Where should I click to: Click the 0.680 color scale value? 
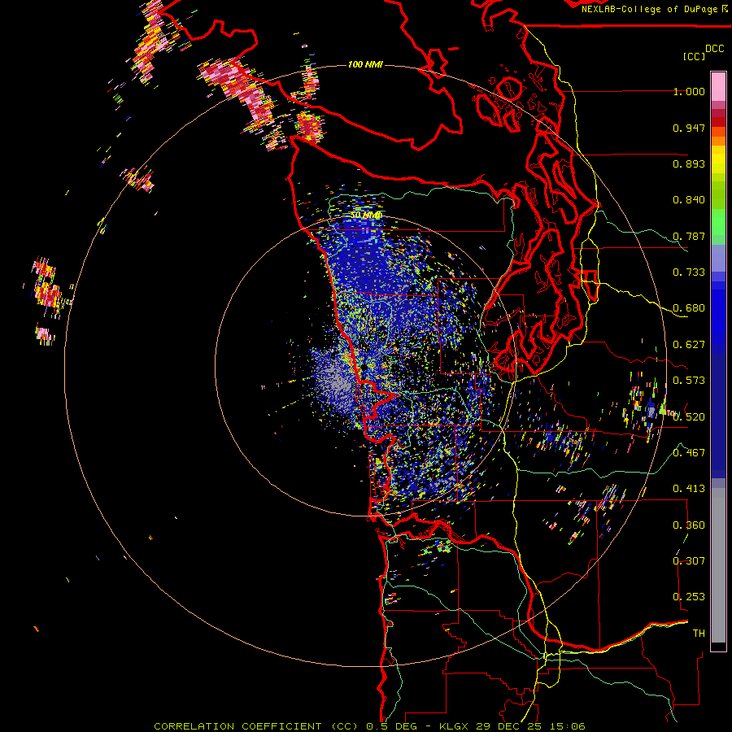689,308
